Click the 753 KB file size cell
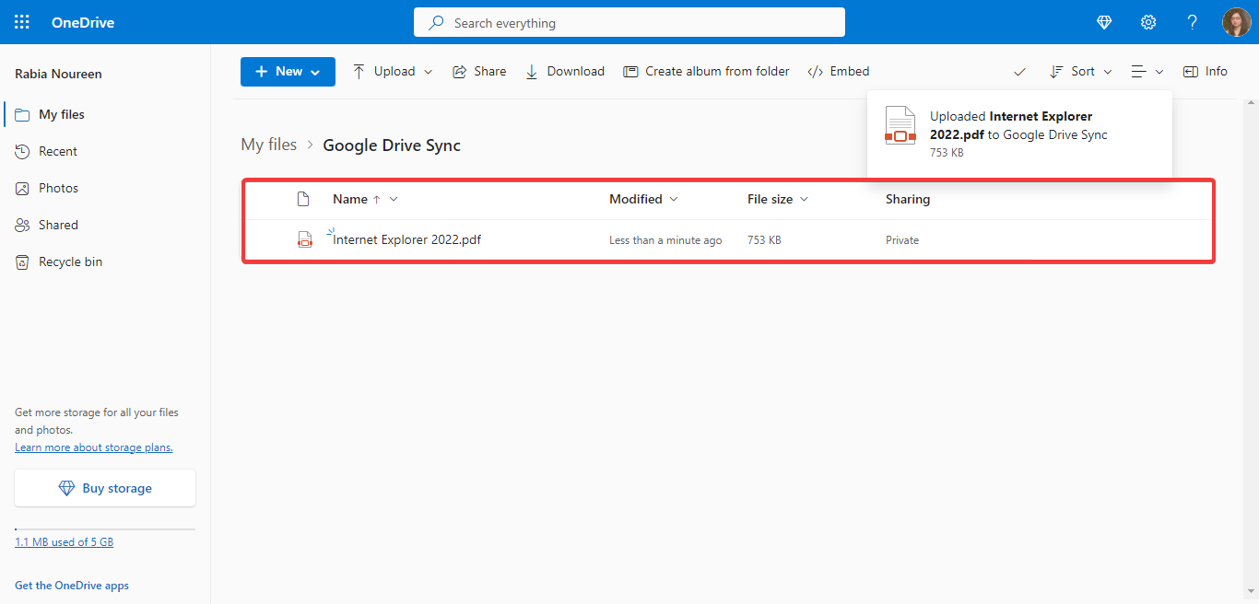Screen dimensions: 1259x604 coord(764,240)
